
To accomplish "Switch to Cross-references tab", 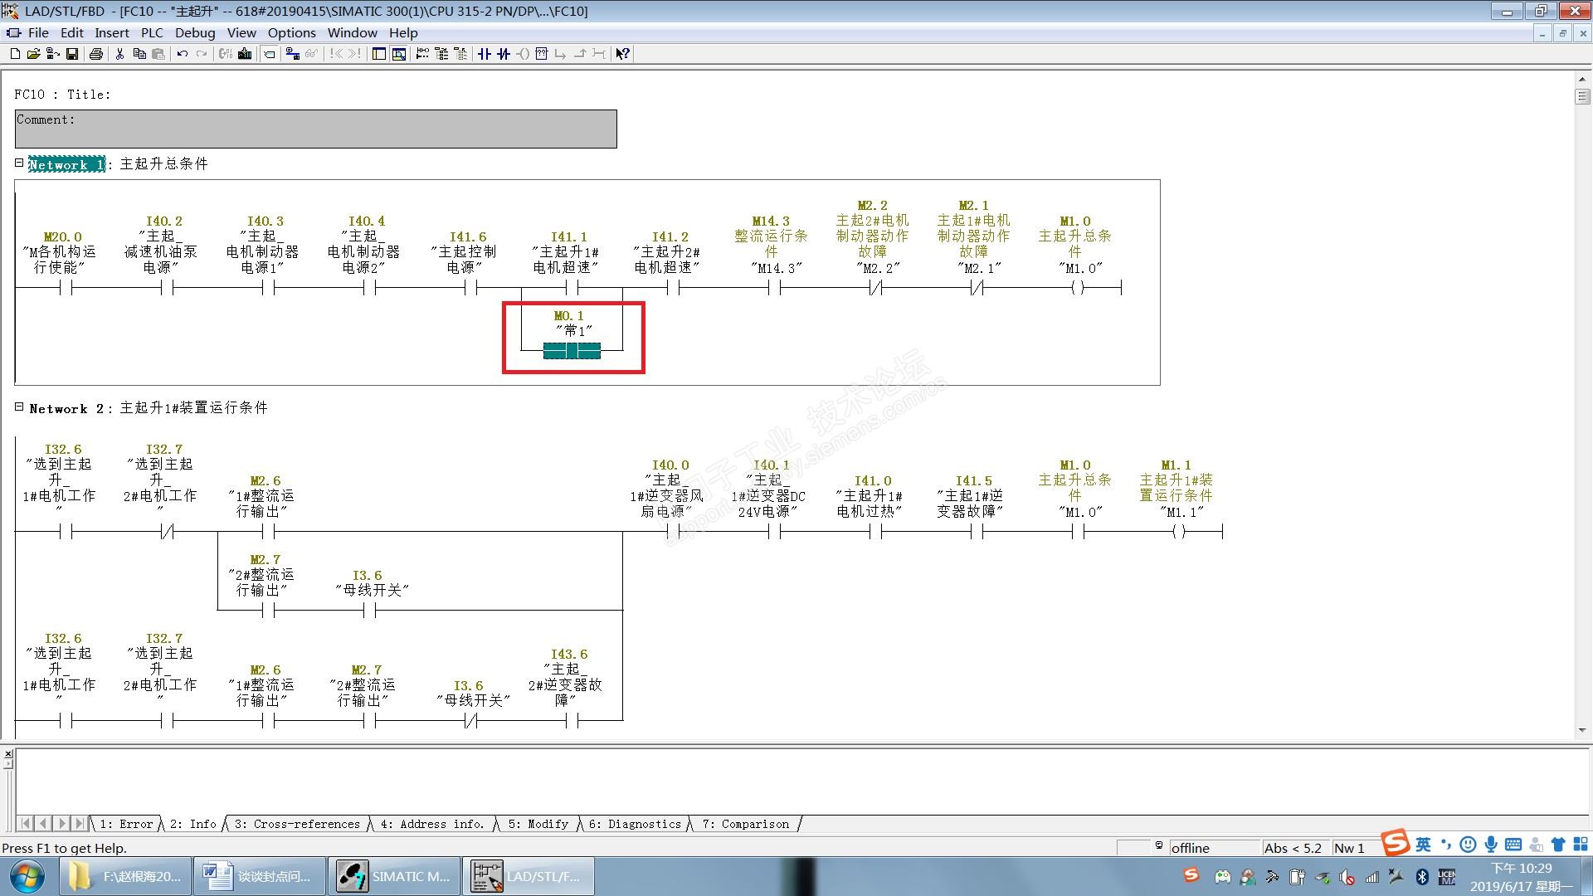I will [x=298, y=824].
